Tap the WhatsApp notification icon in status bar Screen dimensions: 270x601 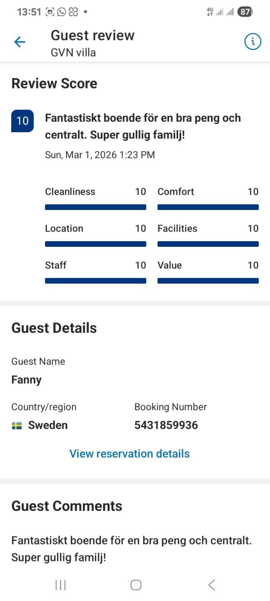62,12
